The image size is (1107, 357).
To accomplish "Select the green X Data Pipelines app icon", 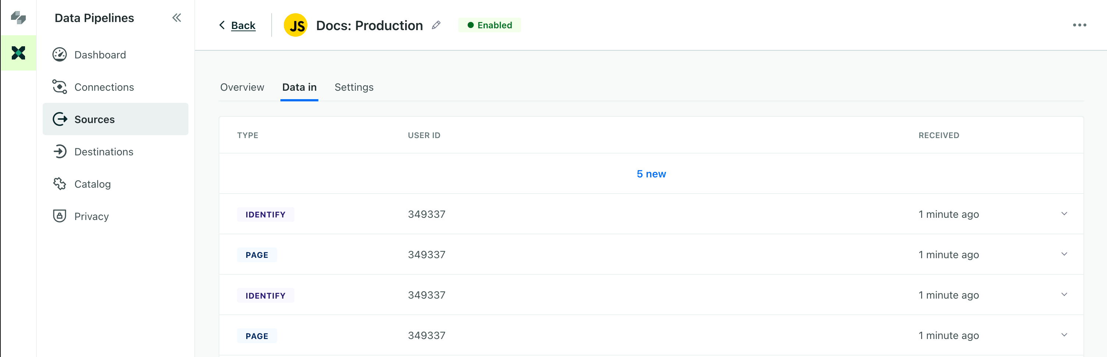I will point(18,53).
